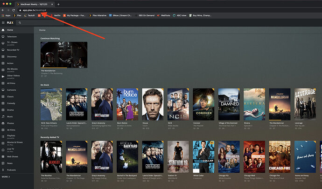Expand sidebar with MORE chevron
The height and width of the screenshot is (189, 322).
tap(6, 177)
